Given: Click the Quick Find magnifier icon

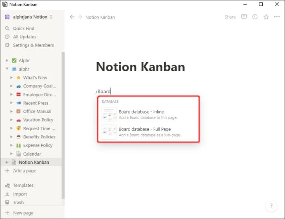Looking at the screenshot, I should (7, 28).
